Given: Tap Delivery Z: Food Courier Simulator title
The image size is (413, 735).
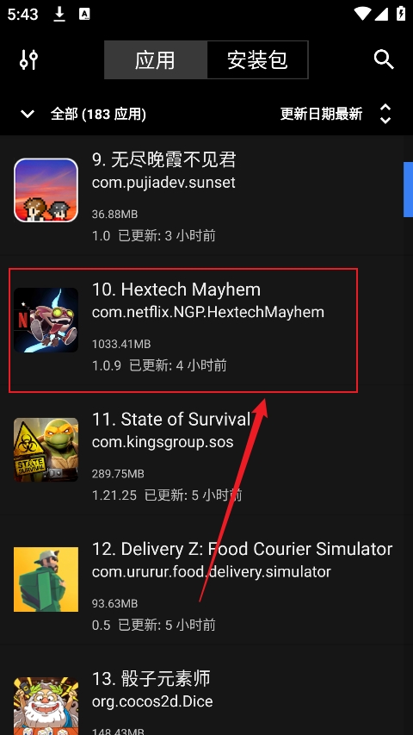Looking at the screenshot, I should 242,549.
